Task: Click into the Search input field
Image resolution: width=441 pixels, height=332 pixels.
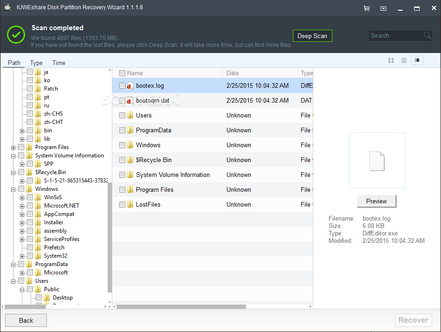Action: coord(396,36)
